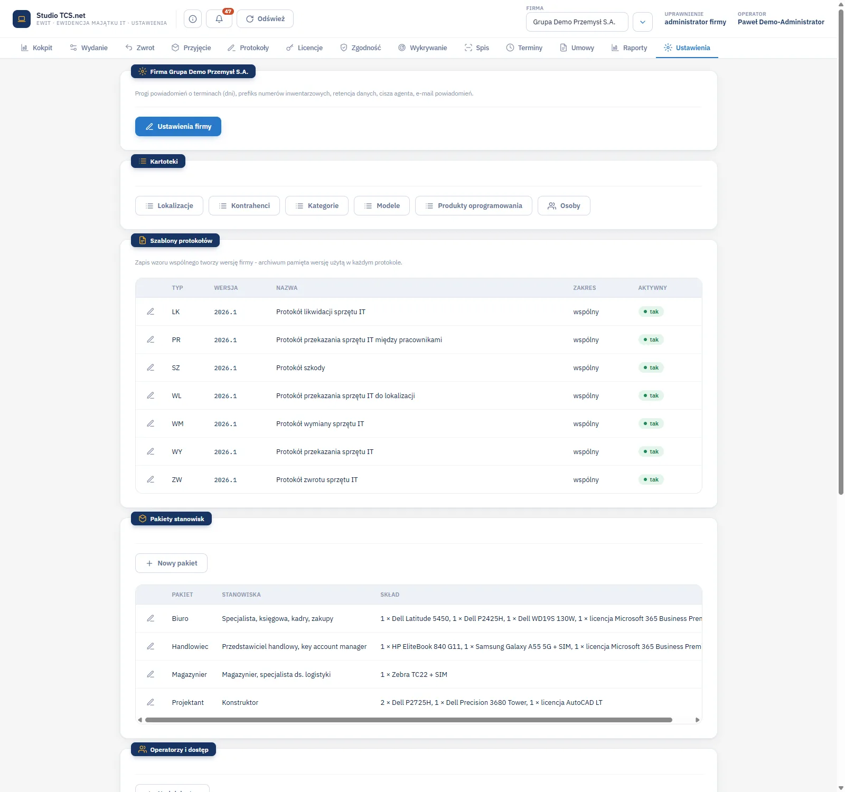
Task: Open the Kategorie registry
Action: pyautogui.click(x=317, y=206)
